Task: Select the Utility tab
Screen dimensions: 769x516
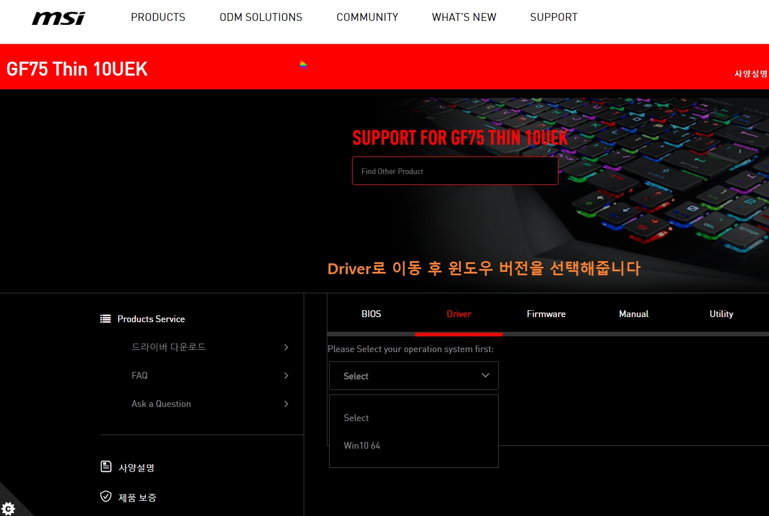Action: pyautogui.click(x=721, y=314)
